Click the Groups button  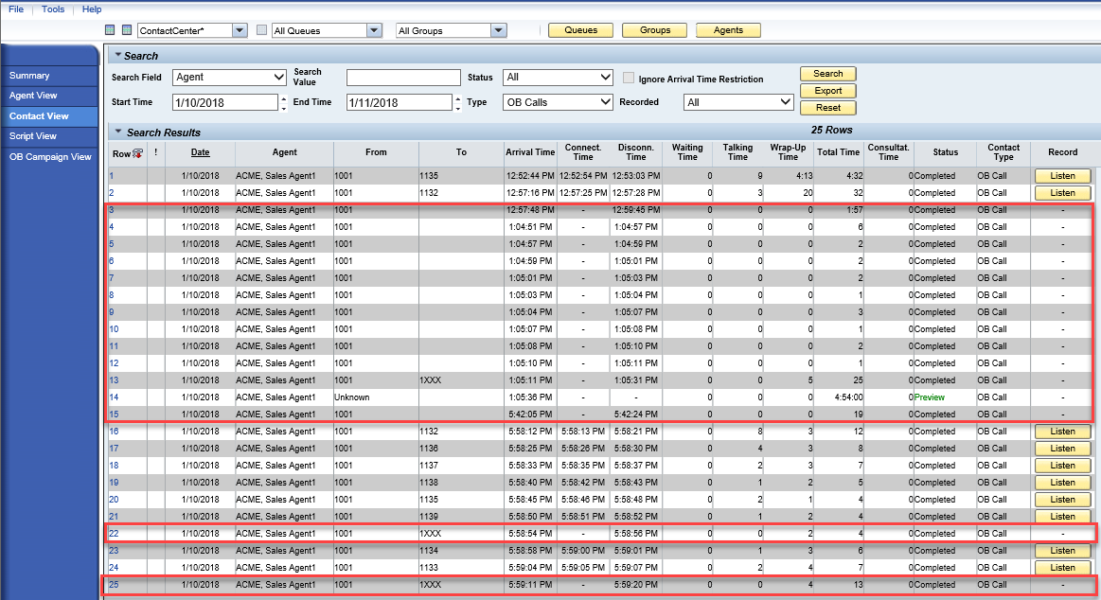click(x=655, y=30)
